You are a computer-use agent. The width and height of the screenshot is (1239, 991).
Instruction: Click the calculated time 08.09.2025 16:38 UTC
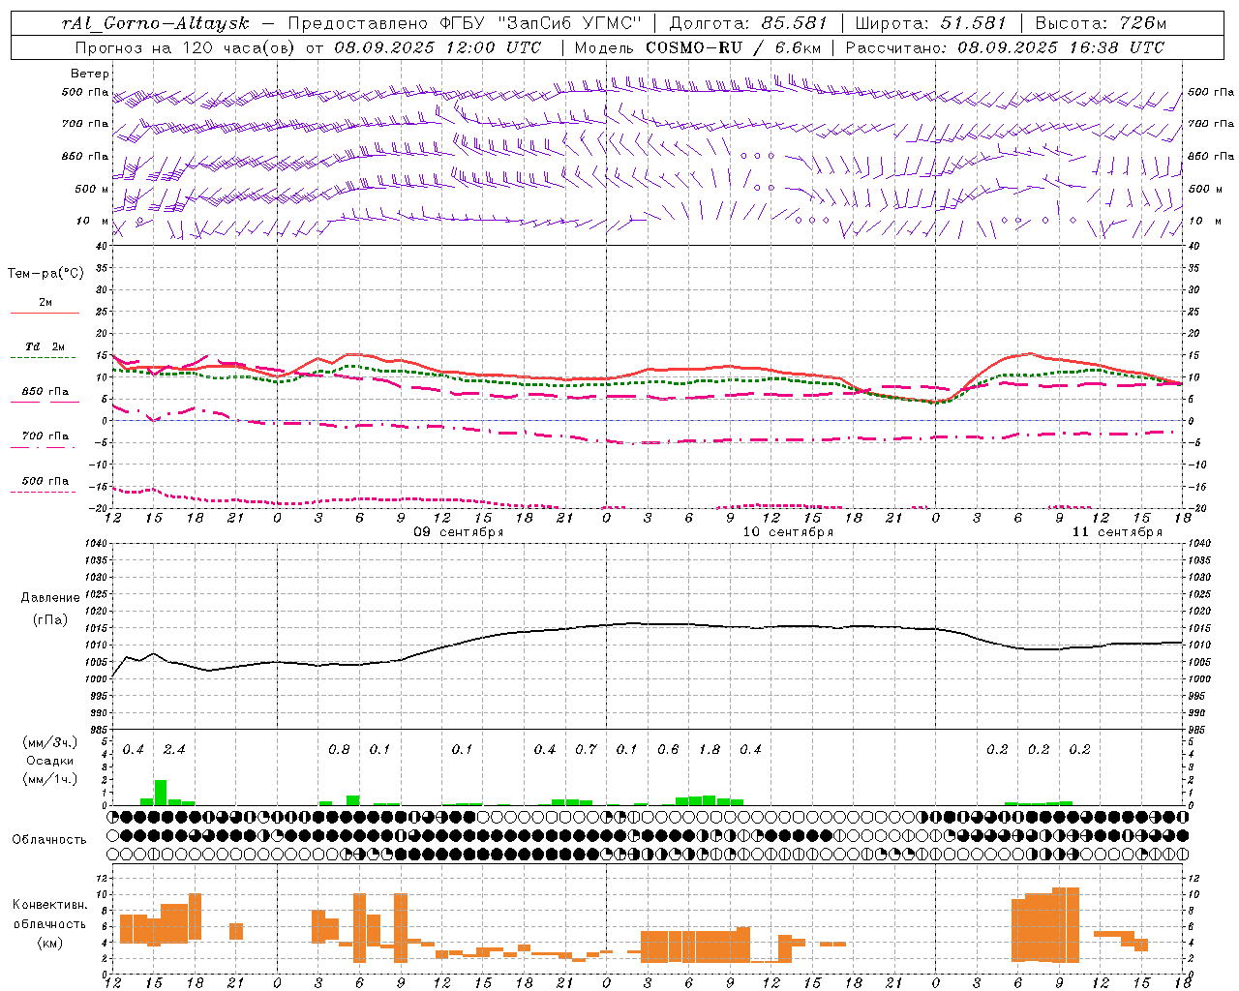click(1060, 47)
